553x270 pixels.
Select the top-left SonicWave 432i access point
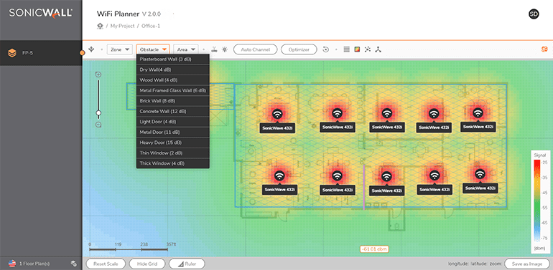[x=277, y=114]
